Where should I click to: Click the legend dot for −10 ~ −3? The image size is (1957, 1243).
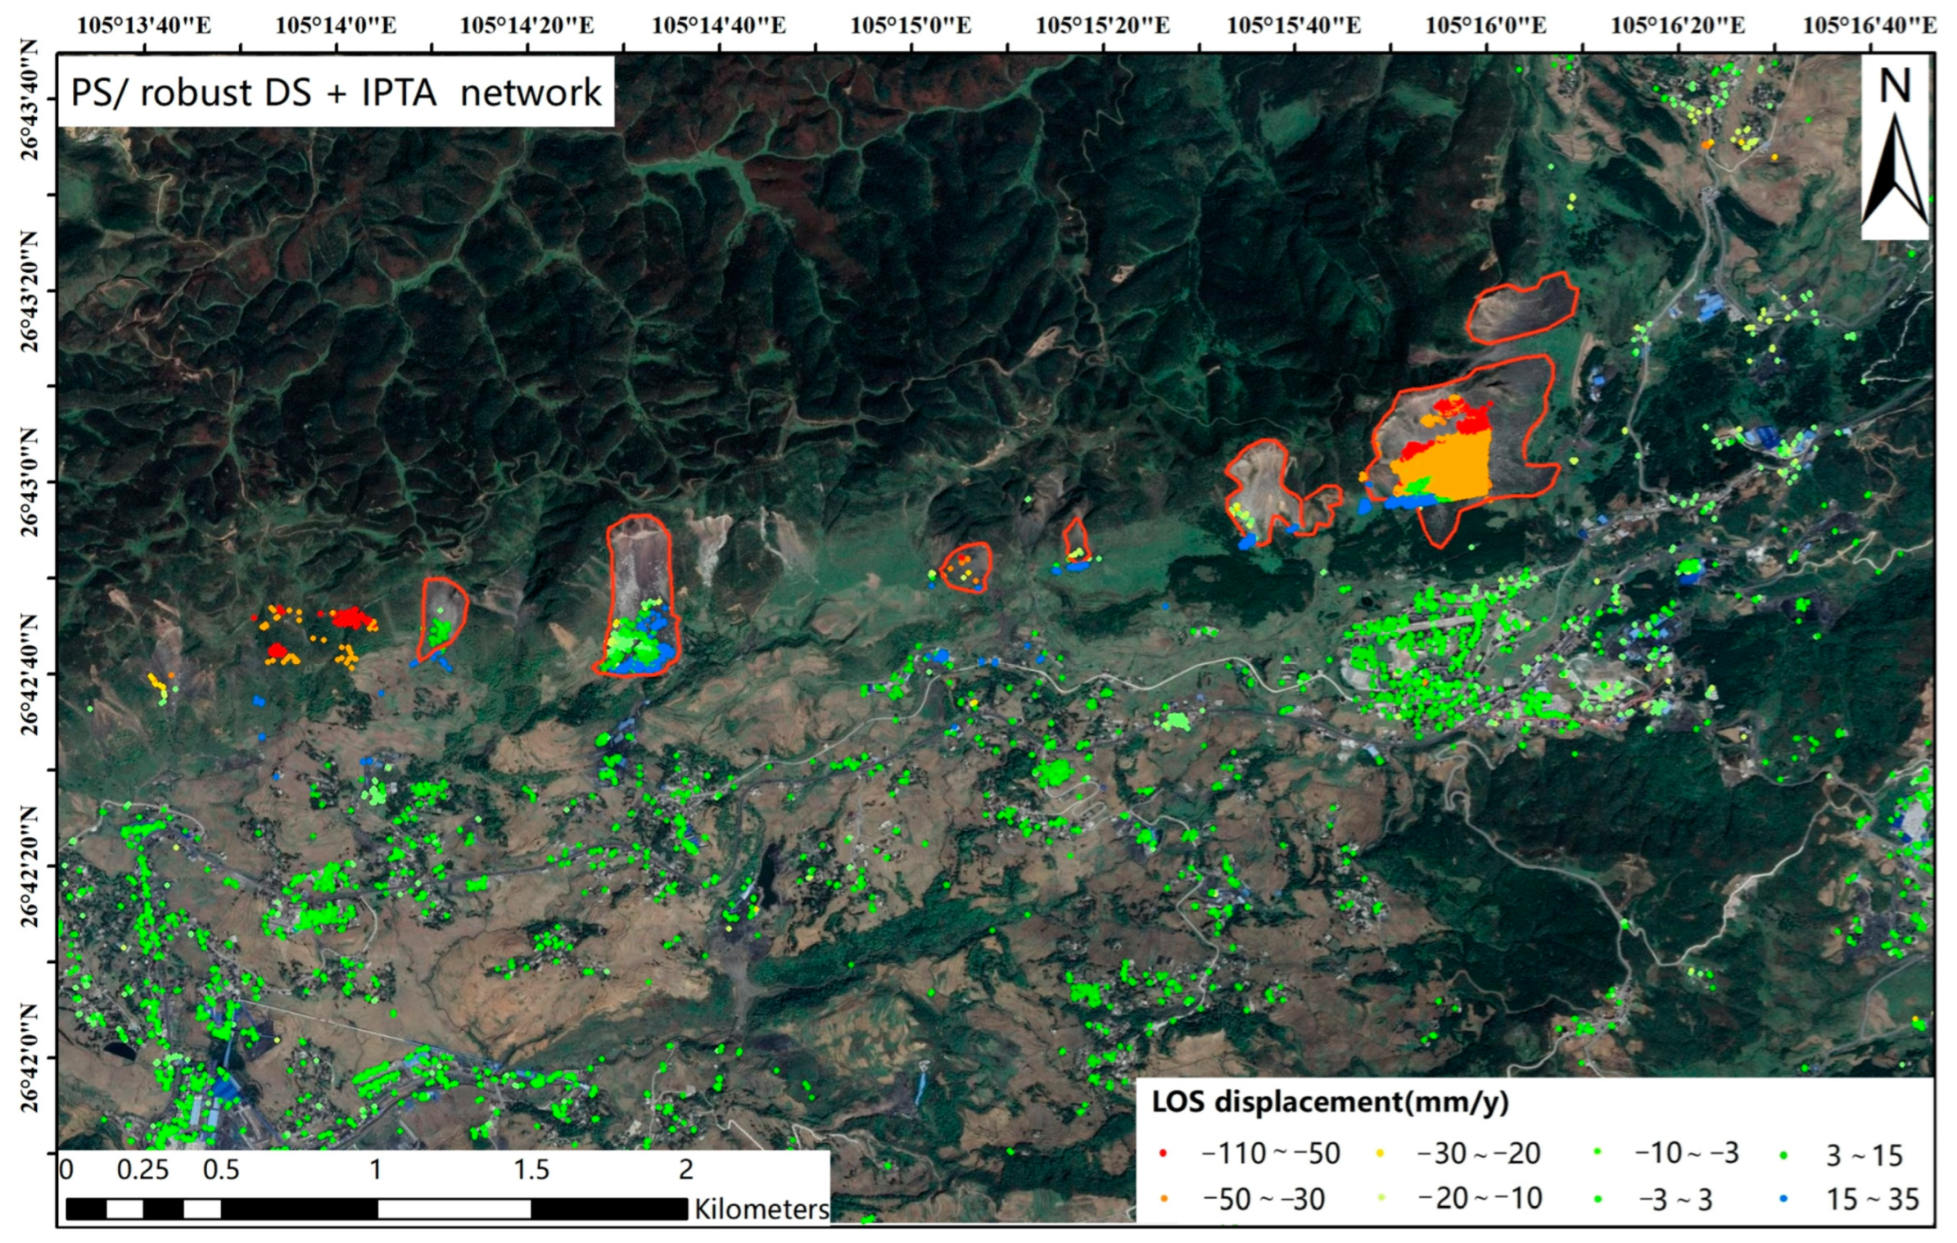(x=1597, y=1153)
